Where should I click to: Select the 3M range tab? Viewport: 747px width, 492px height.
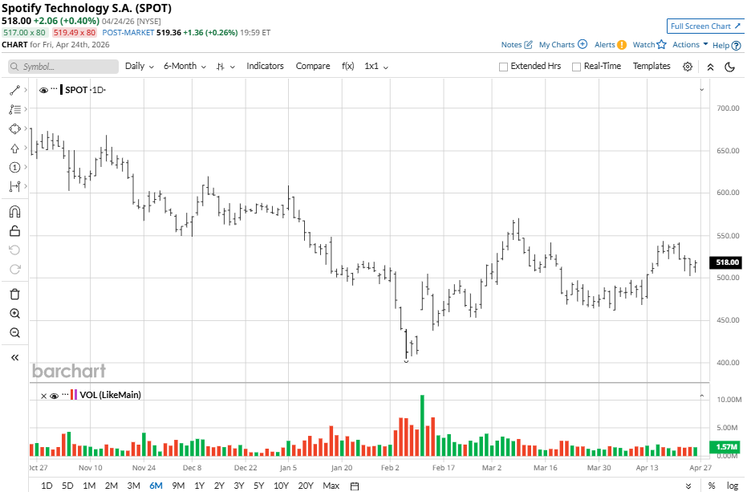coord(133,486)
